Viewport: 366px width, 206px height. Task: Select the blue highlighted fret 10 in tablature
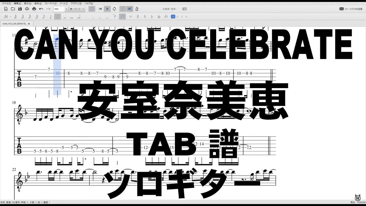point(57,73)
